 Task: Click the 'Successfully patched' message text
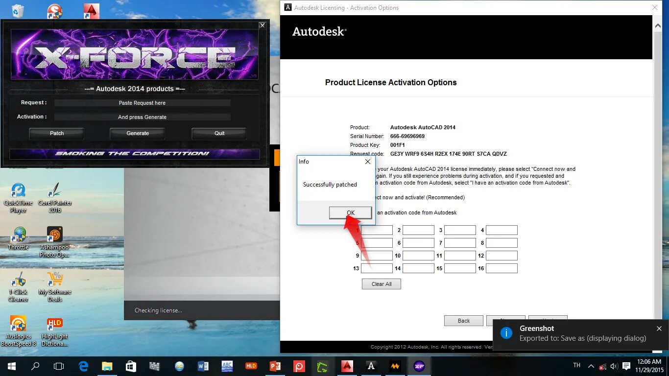pyautogui.click(x=330, y=185)
